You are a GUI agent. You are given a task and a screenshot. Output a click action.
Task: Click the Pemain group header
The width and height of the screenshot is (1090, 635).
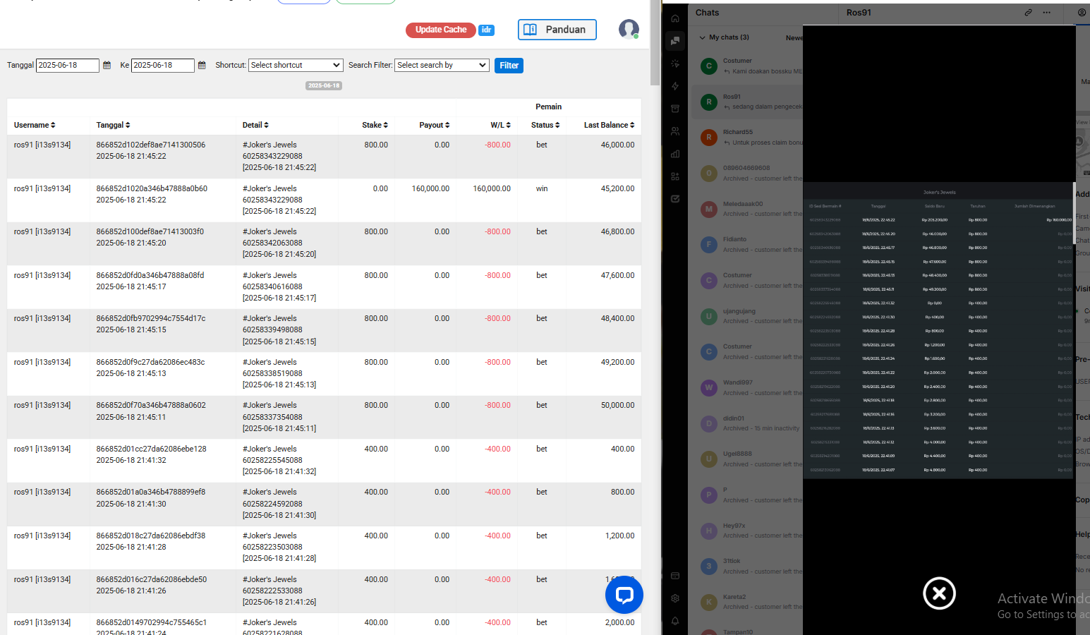pos(548,107)
